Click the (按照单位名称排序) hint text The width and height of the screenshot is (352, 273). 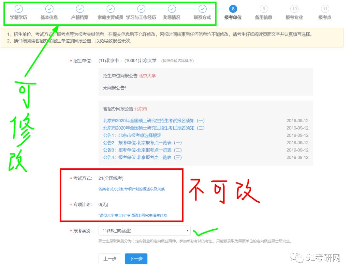click(x=177, y=61)
